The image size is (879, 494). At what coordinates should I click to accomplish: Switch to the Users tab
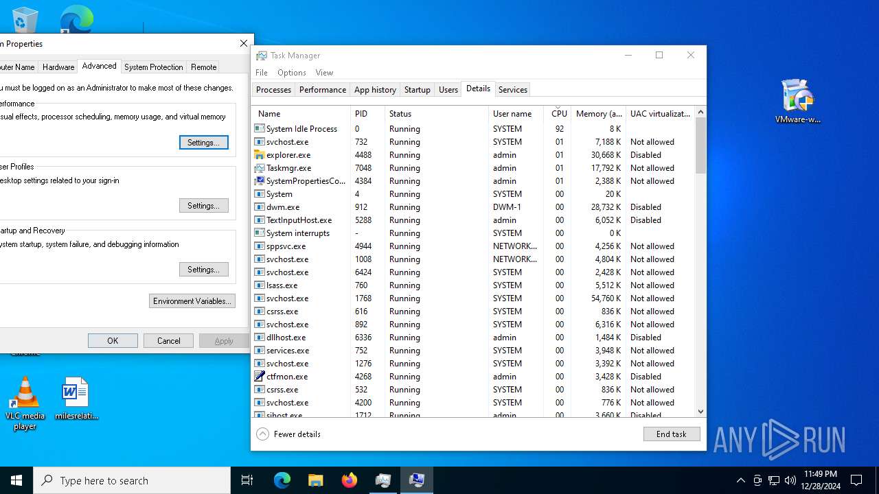click(448, 90)
